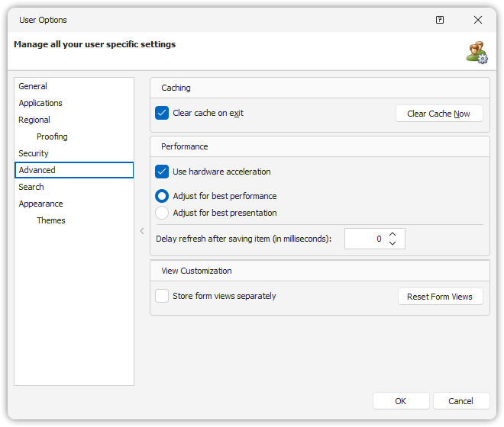Collapse the sidebar using the left chevron
This screenshot has height=427, width=504.
(142, 231)
